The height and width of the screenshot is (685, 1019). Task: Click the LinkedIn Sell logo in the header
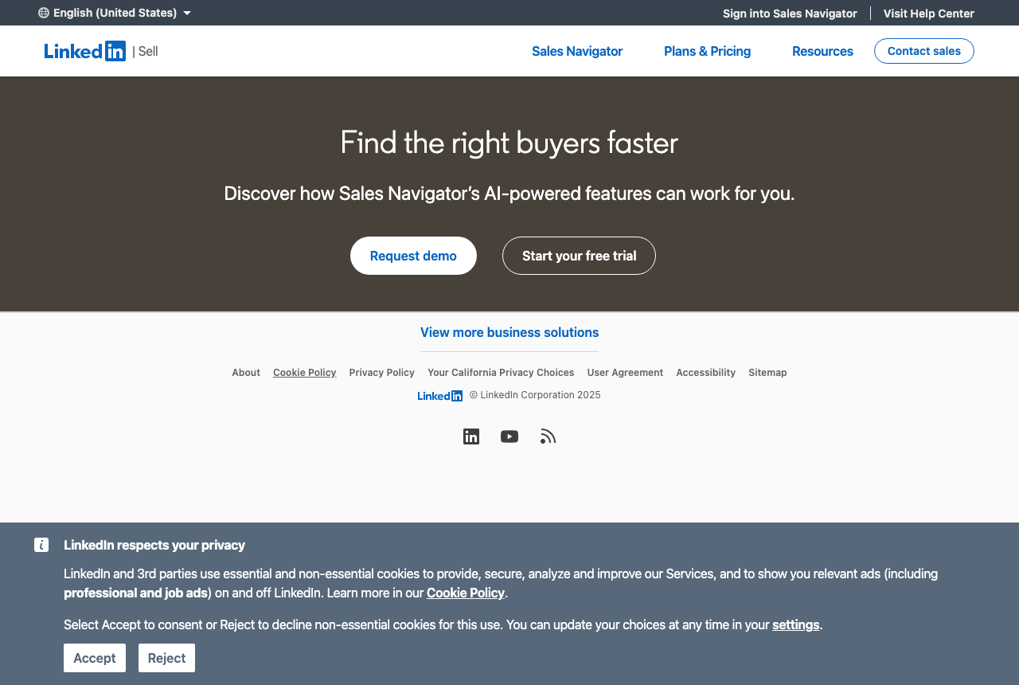(101, 51)
